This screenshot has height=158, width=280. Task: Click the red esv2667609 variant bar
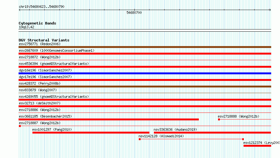click(x=145, y=54)
